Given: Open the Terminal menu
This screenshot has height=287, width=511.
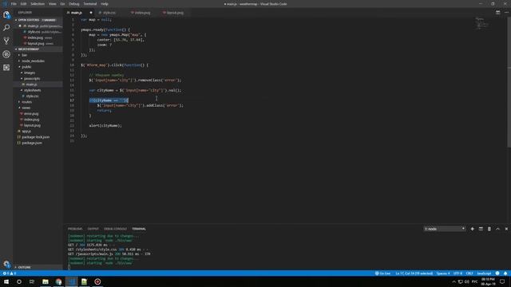Looking at the screenshot, I should coord(90,4).
